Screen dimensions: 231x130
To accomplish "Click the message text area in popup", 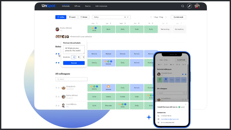I will point(74,49).
